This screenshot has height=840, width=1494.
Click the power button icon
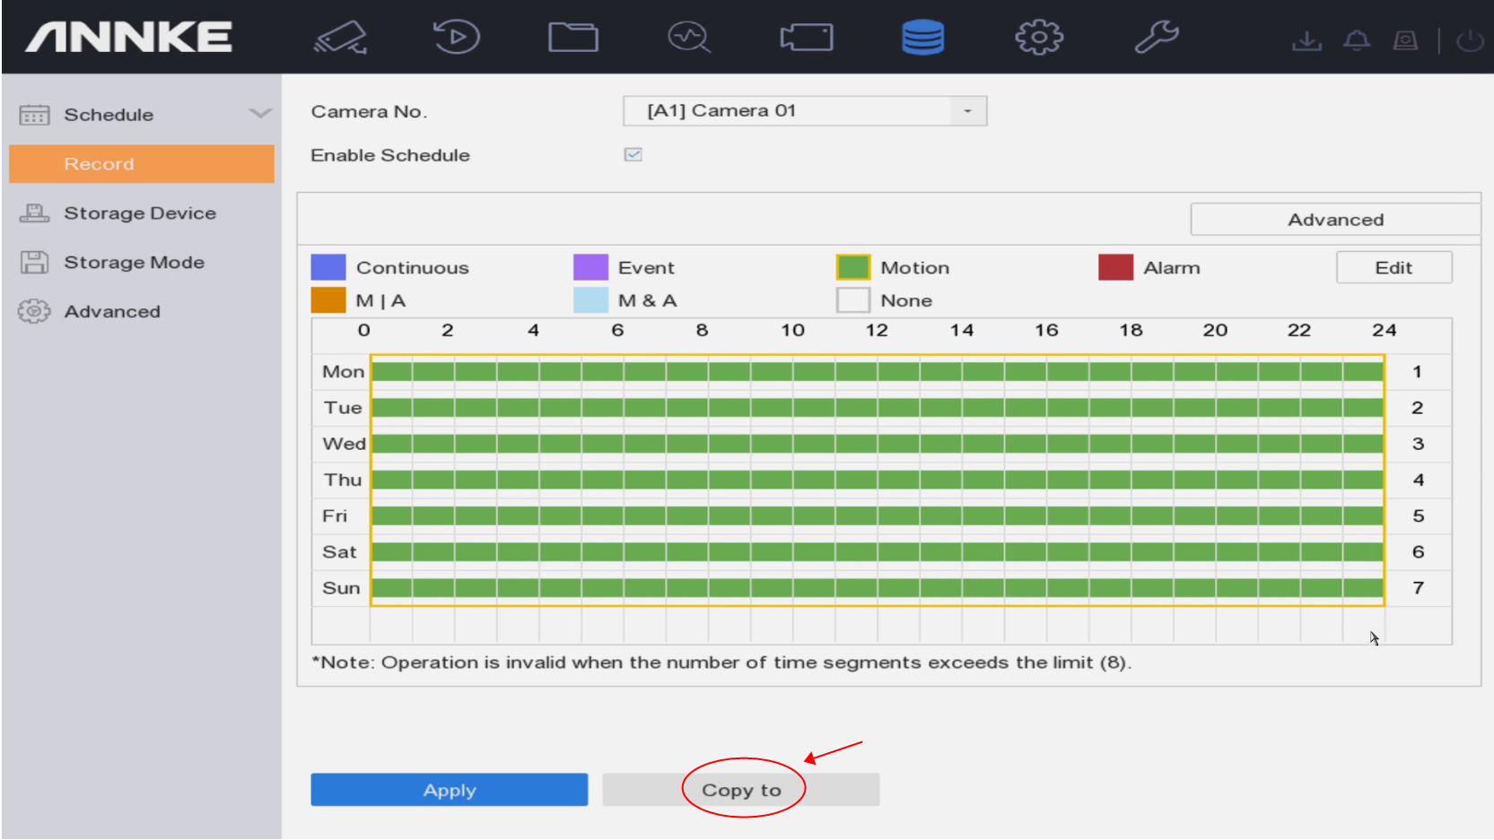coord(1470,40)
